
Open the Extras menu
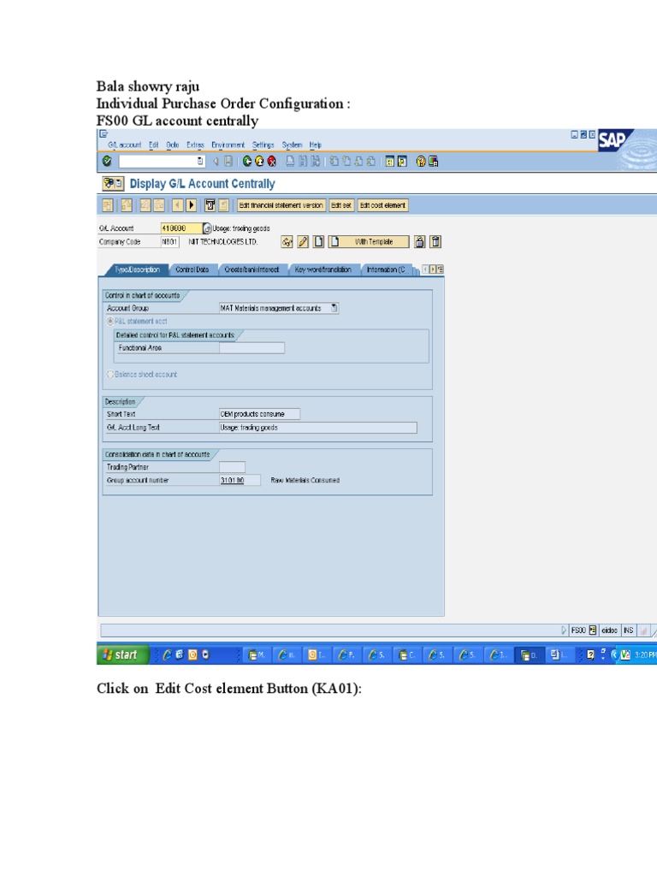click(x=195, y=145)
